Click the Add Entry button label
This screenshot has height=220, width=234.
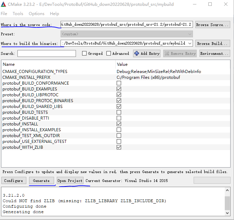150,53
